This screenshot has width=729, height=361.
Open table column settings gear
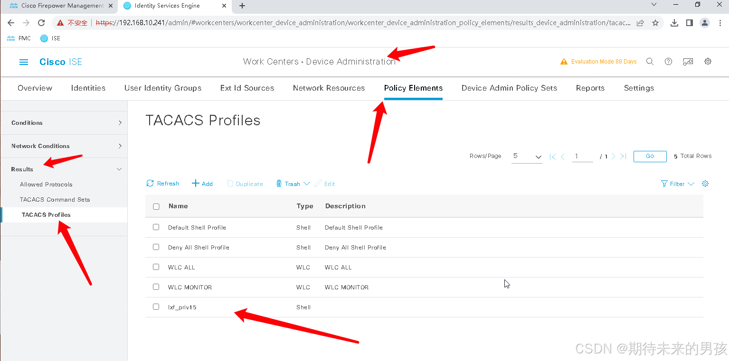click(x=705, y=184)
